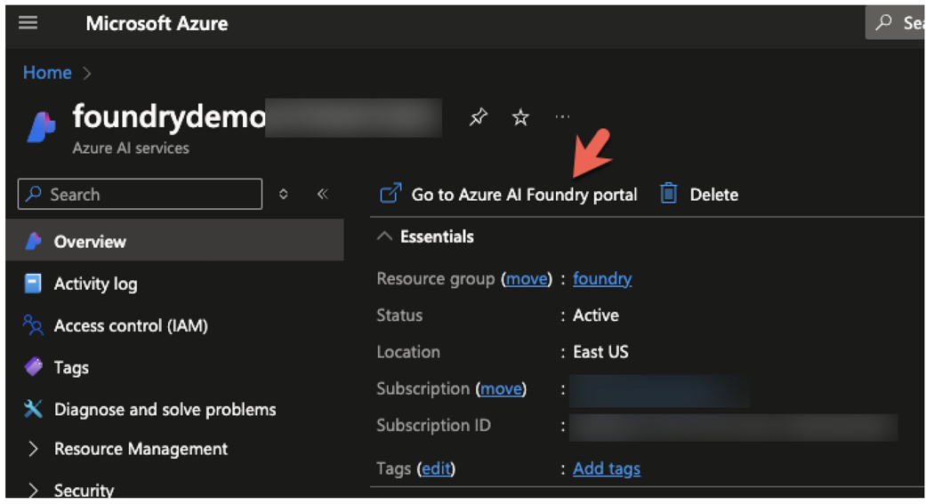The image size is (934, 504).
Task: Open Tags in sidebar
Action: point(71,368)
